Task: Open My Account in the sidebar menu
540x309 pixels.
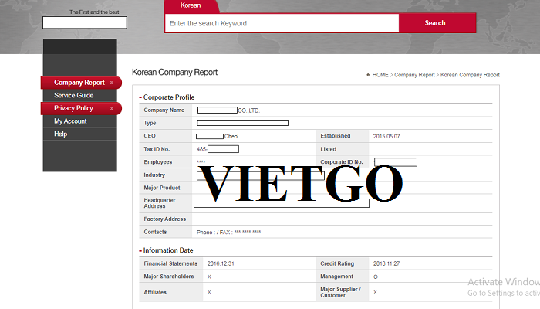Action: tap(70, 121)
